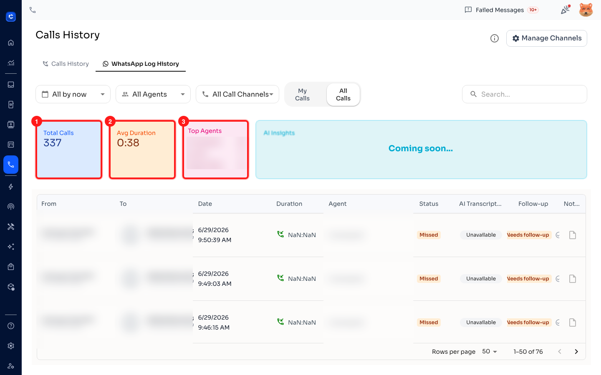Click the Missed badge on 9:46:15 AM row
This screenshot has width=601, height=375.
[429, 322]
